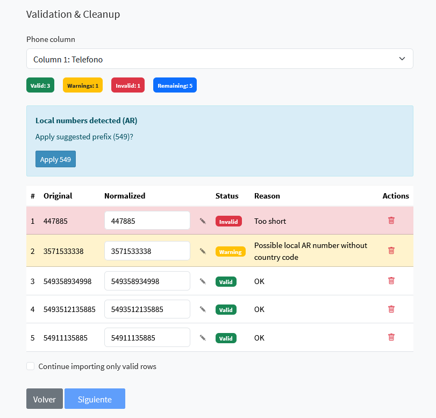
Task: Delete row 2 with number 3571533338
Action: (x=391, y=251)
